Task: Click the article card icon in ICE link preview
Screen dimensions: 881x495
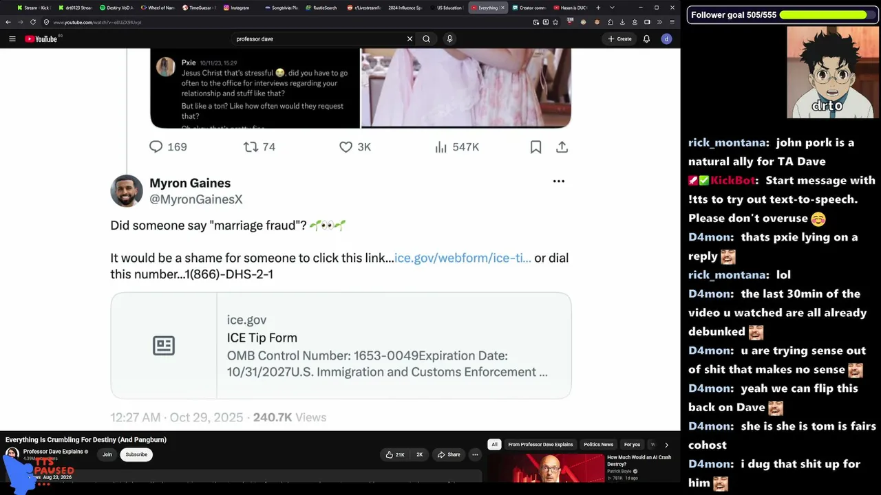Action: 164,345
